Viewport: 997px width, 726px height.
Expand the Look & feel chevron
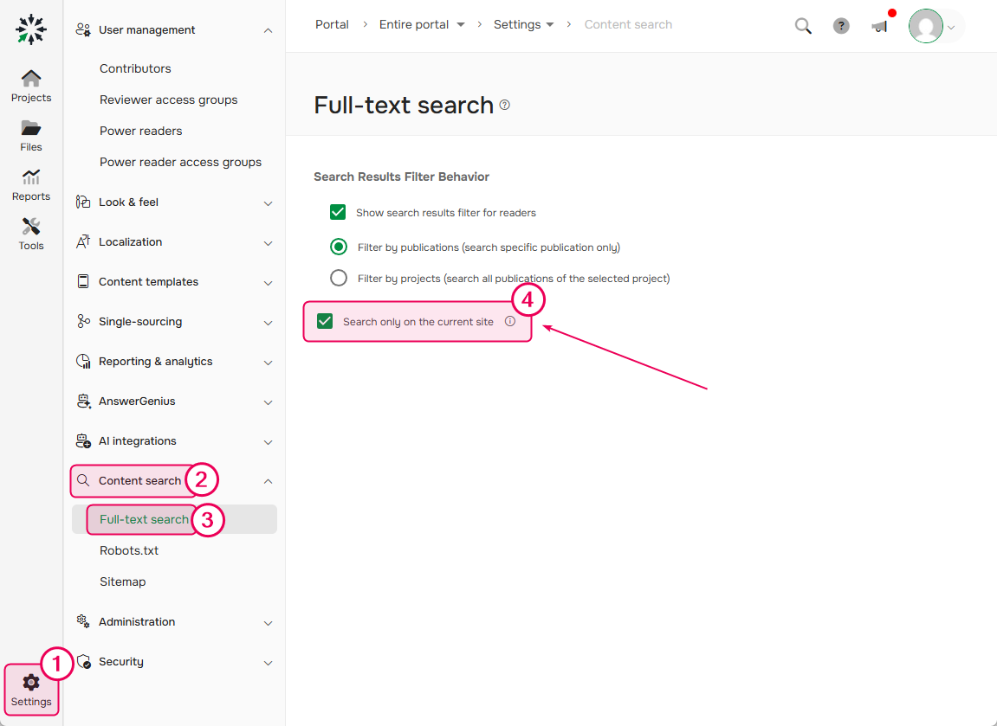[268, 203]
